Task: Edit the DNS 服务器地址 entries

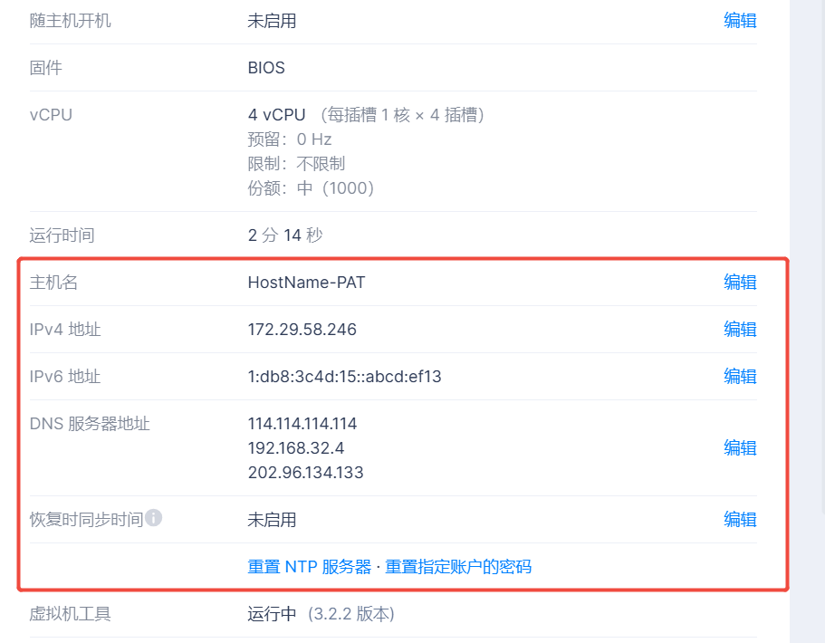Action: [740, 447]
